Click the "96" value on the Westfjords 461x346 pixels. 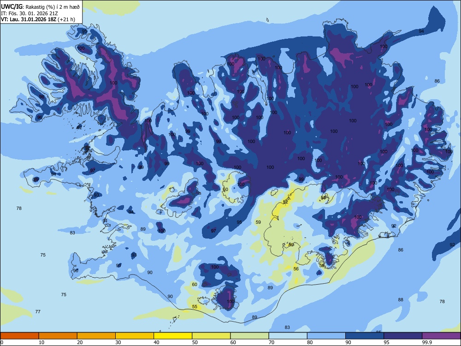pyautogui.click(x=40, y=118)
